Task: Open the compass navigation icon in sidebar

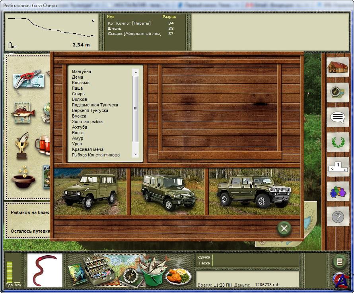Action: pyautogui.click(x=338, y=92)
